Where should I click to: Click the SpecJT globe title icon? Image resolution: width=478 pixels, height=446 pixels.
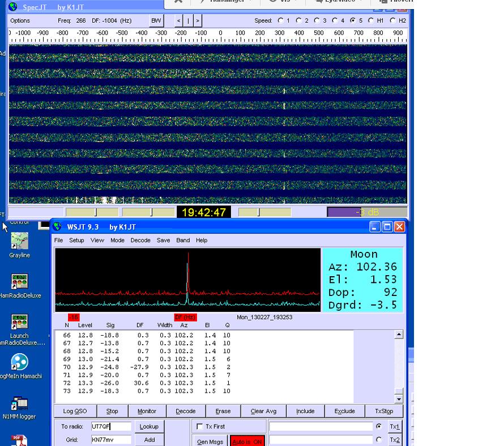(13, 6)
